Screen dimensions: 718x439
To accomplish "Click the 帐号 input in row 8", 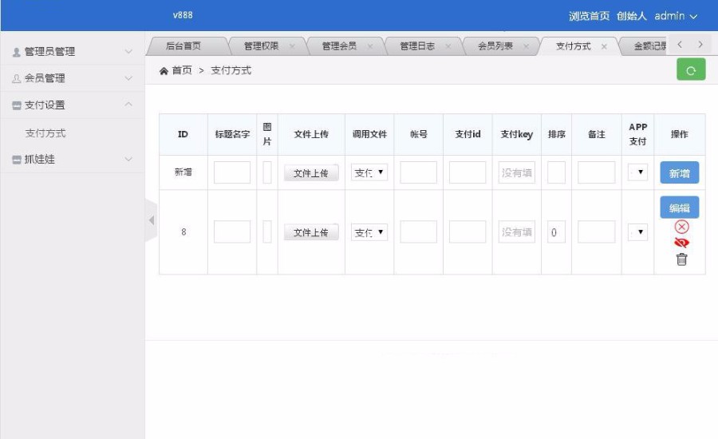I will point(418,232).
